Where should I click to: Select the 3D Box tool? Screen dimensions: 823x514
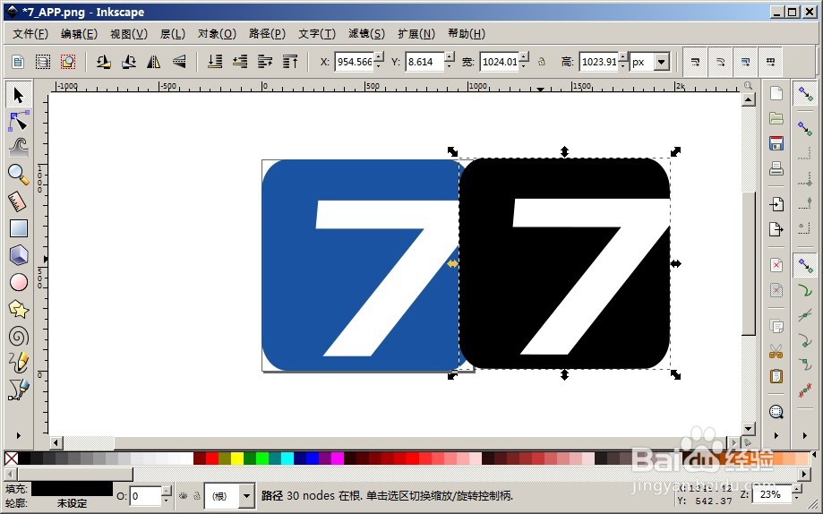[19, 255]
